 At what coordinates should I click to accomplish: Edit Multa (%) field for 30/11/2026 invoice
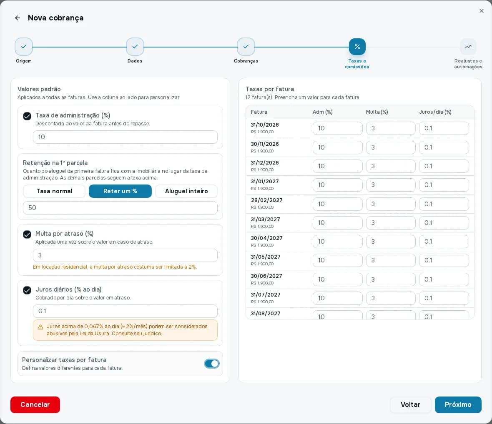pyautogui.click(x=391, y=147)
